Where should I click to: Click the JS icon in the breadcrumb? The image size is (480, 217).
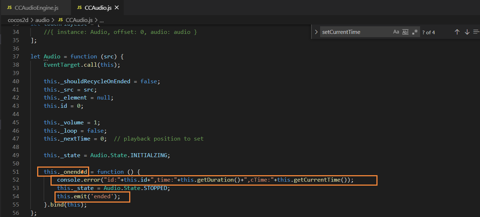[x=60, y=20]
